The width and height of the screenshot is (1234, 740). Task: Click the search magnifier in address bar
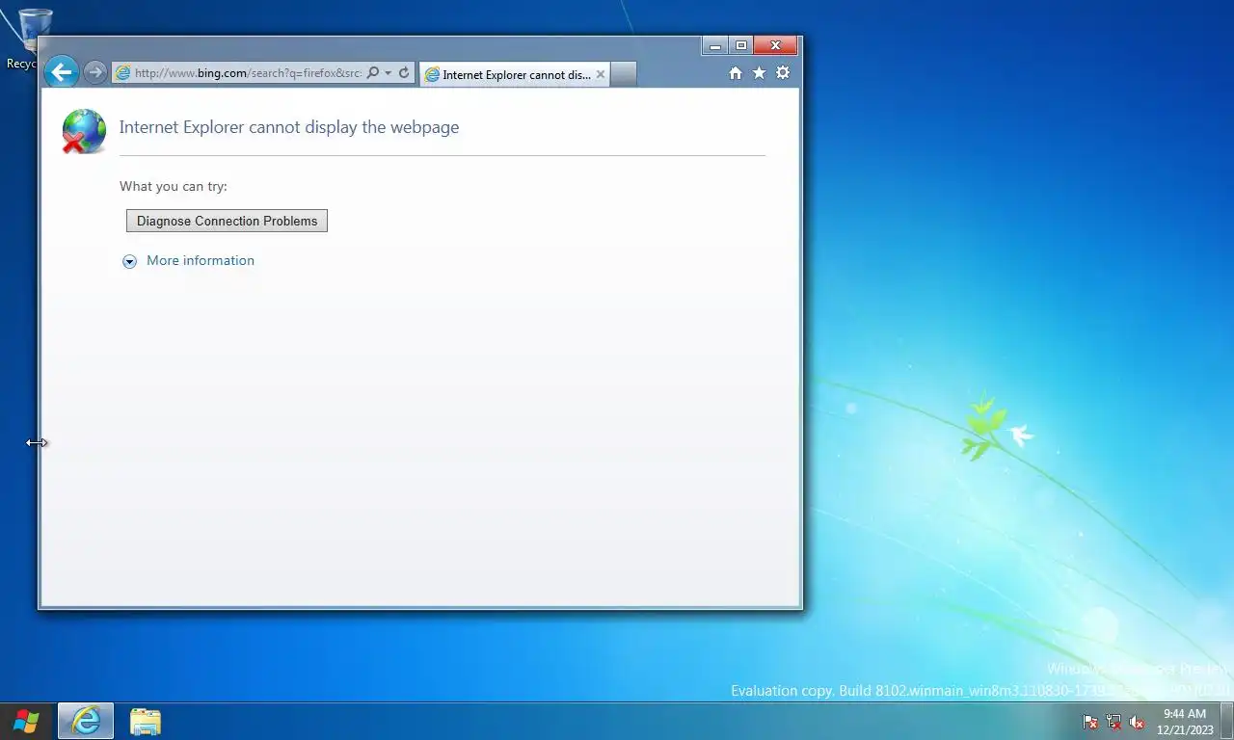373,73
